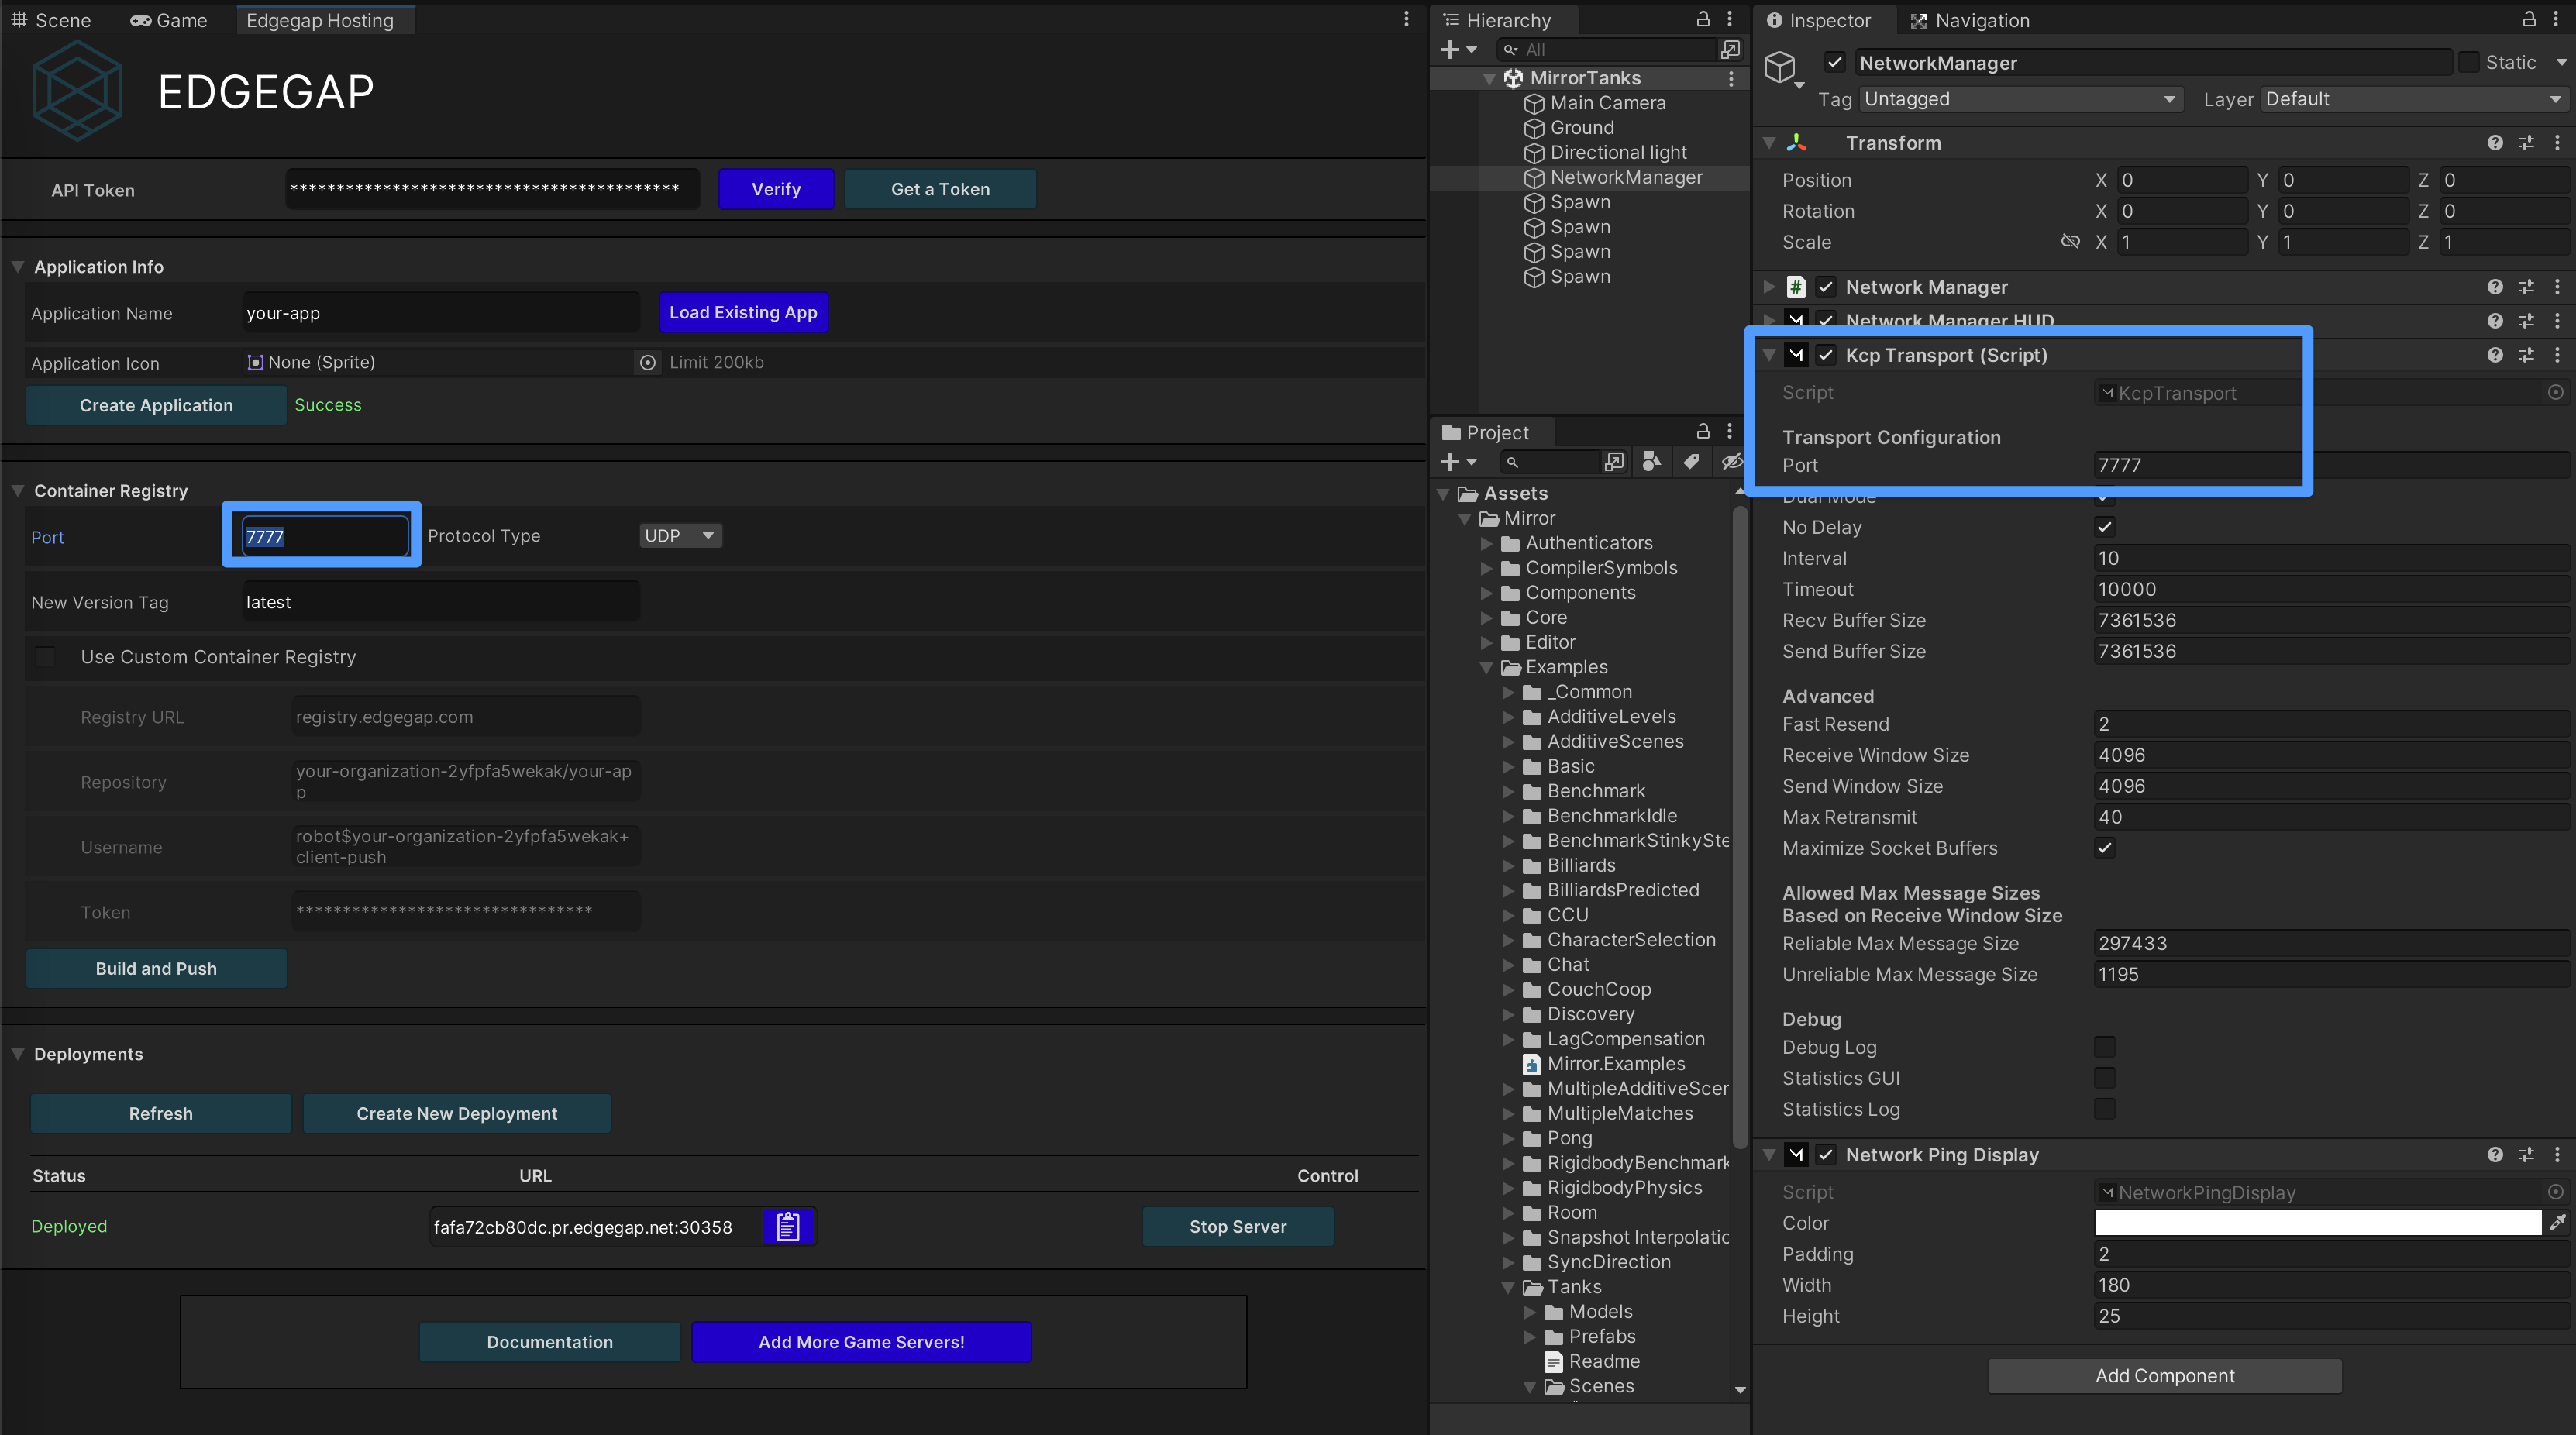
Task: Enable Debug Log checkbox
Action: click(x=2104, y=1047)
